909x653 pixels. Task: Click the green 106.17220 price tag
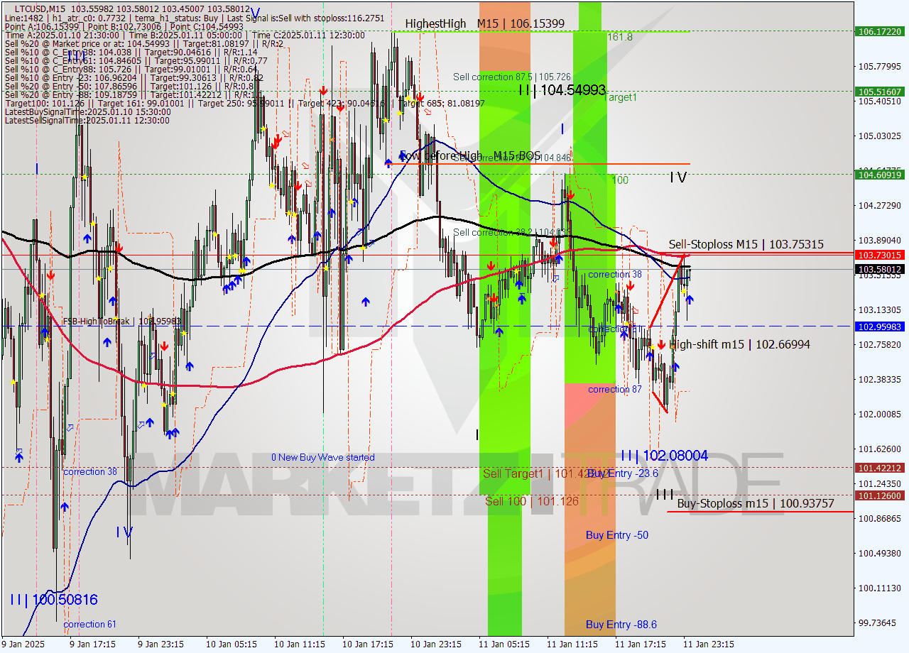880,31
